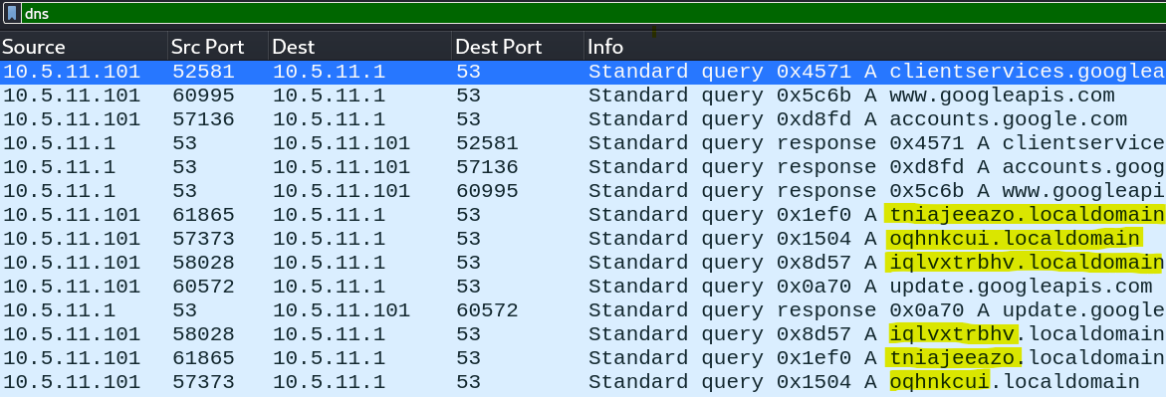Select the query response 0x4571 clientservices row
The height and width of the screenshot is (397, 1166).
tap(583, 143)
